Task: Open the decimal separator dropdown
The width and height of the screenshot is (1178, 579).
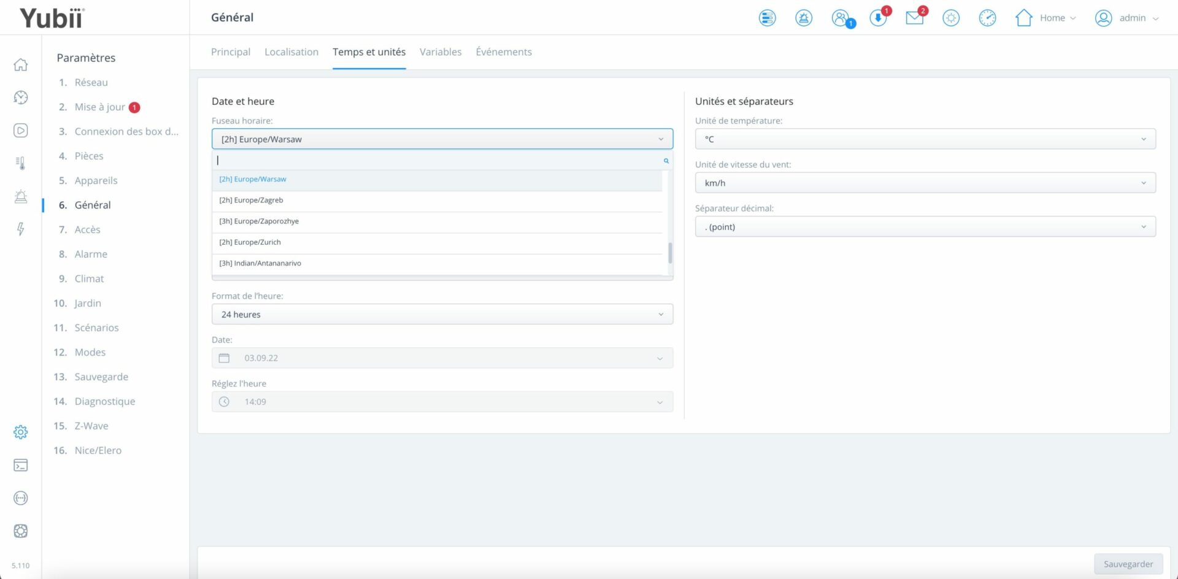Action: [x=925, y=227]
